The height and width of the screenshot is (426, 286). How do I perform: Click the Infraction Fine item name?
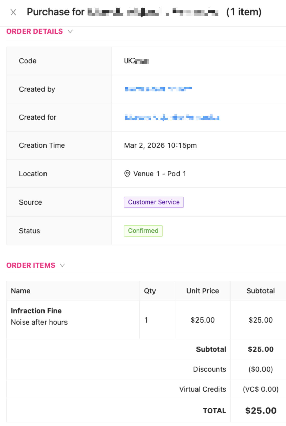pos(36,311)
